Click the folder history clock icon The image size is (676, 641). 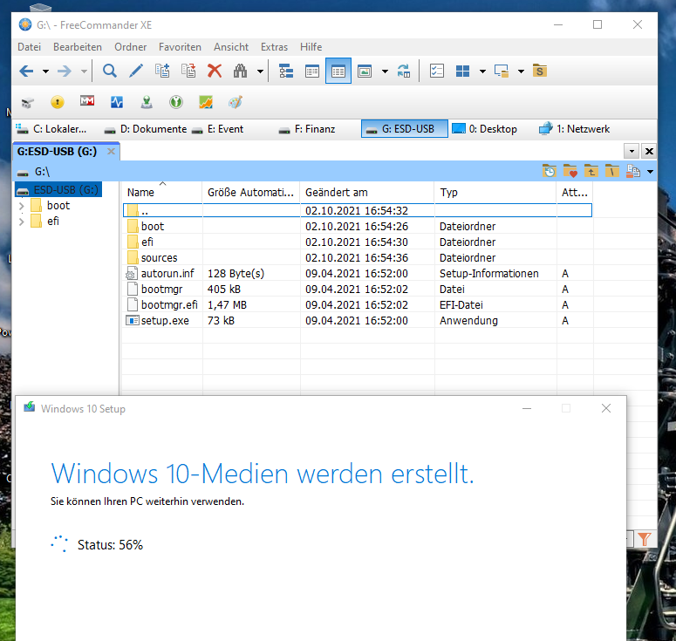pos(550,171)
